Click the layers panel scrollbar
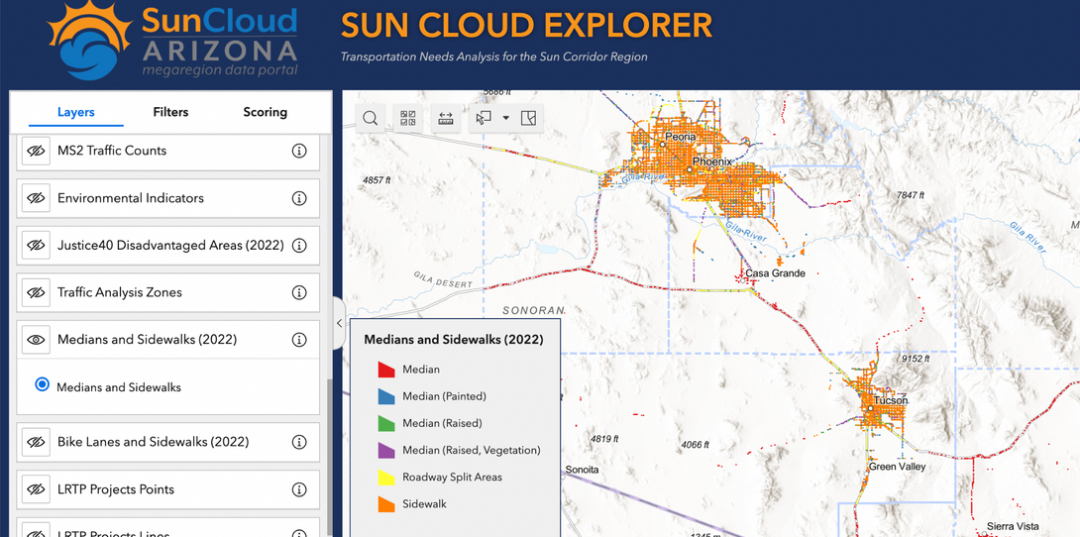Image resolution: width=1080 pixels, height=537 pixels. (x=329, y=455)
